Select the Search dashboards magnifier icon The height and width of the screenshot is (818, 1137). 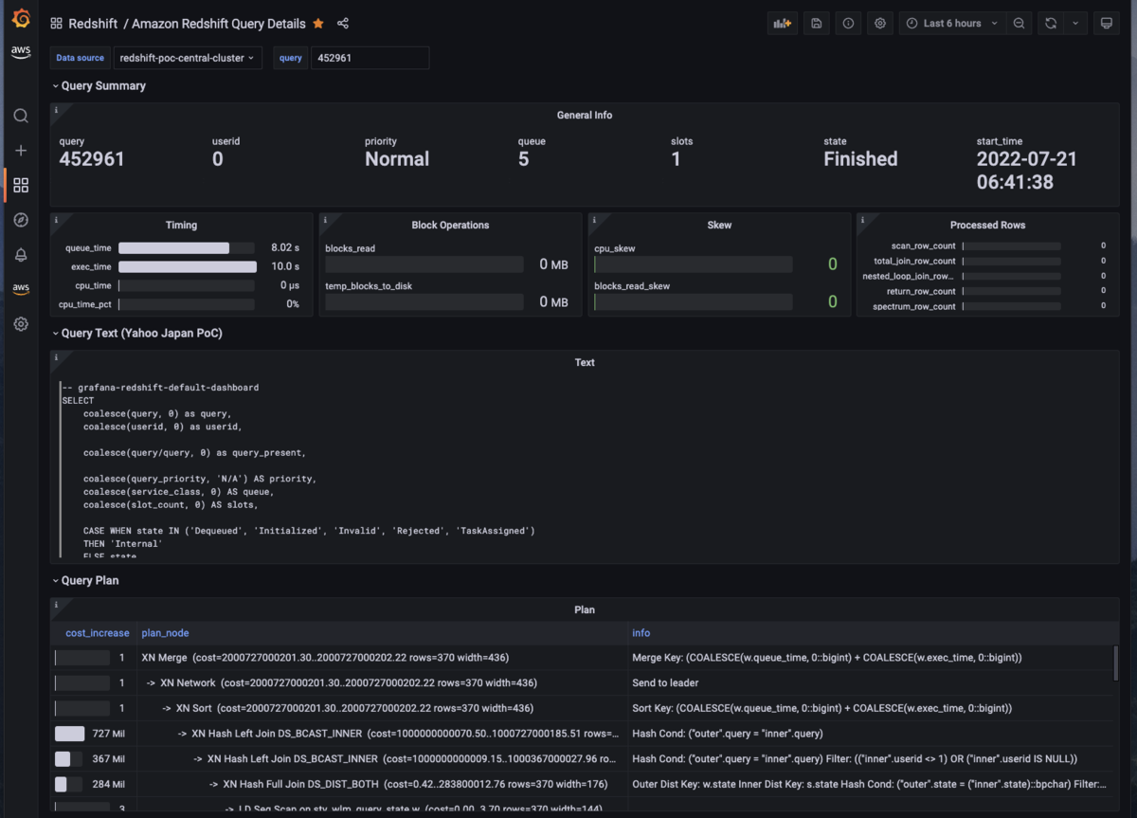[21, 115]
